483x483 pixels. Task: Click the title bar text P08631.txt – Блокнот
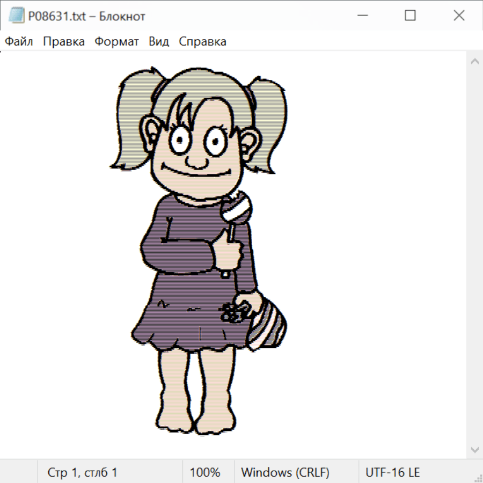86,16
